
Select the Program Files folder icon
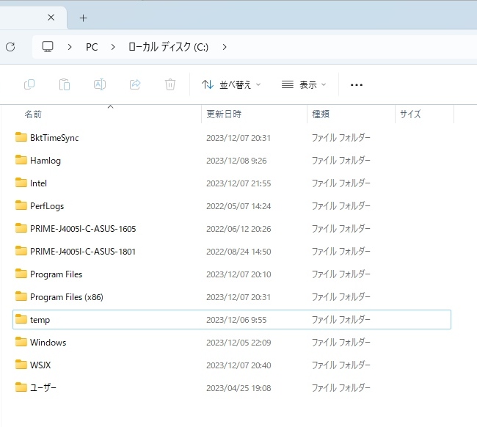coord(21,274)
